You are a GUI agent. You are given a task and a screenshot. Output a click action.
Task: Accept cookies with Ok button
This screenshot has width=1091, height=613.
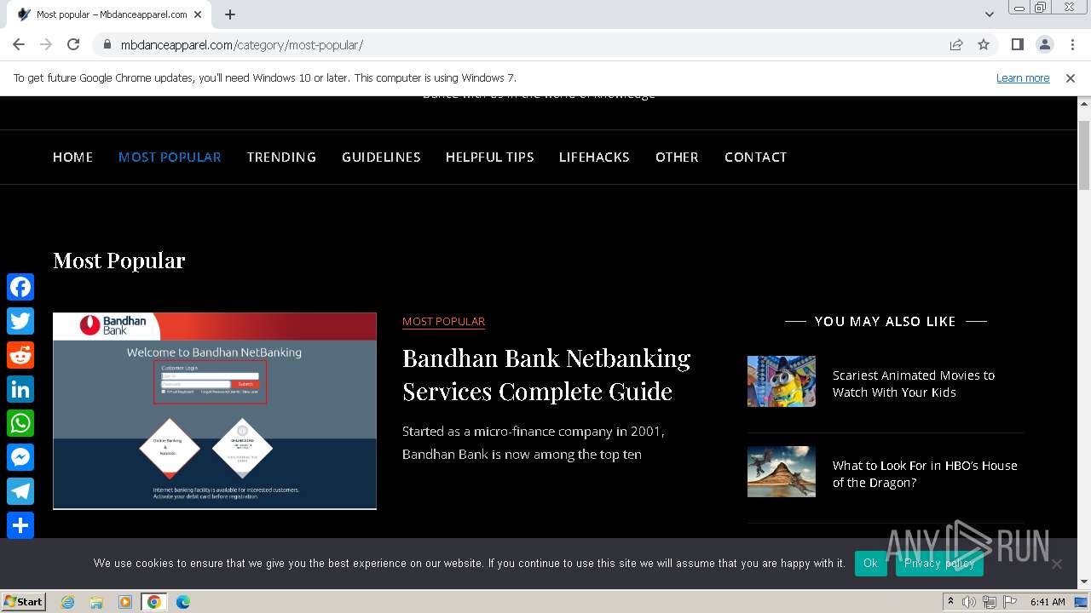click(x=870, y=563)
